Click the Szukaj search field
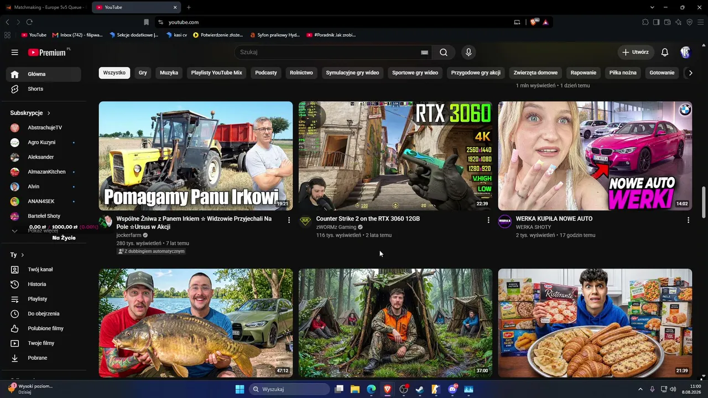Image resolution: width=708 pixels, height=398 pixels. click(x=329, y=53)
